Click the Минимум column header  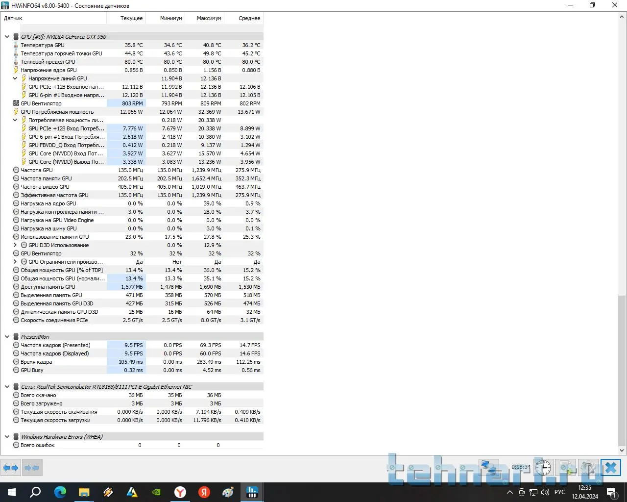166,18
